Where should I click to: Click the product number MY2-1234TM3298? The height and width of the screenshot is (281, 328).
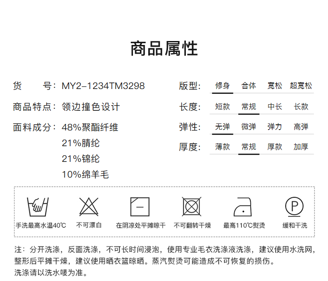103,86
